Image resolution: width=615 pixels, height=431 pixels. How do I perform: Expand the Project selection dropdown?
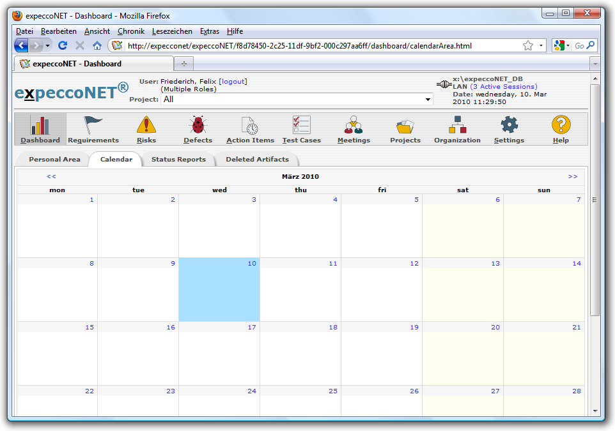(427, 100)
